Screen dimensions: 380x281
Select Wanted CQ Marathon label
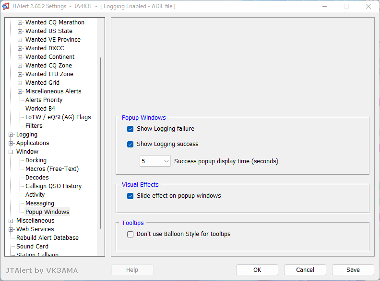55,22
